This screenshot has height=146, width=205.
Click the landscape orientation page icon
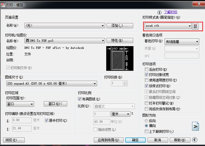pos(195,126)
